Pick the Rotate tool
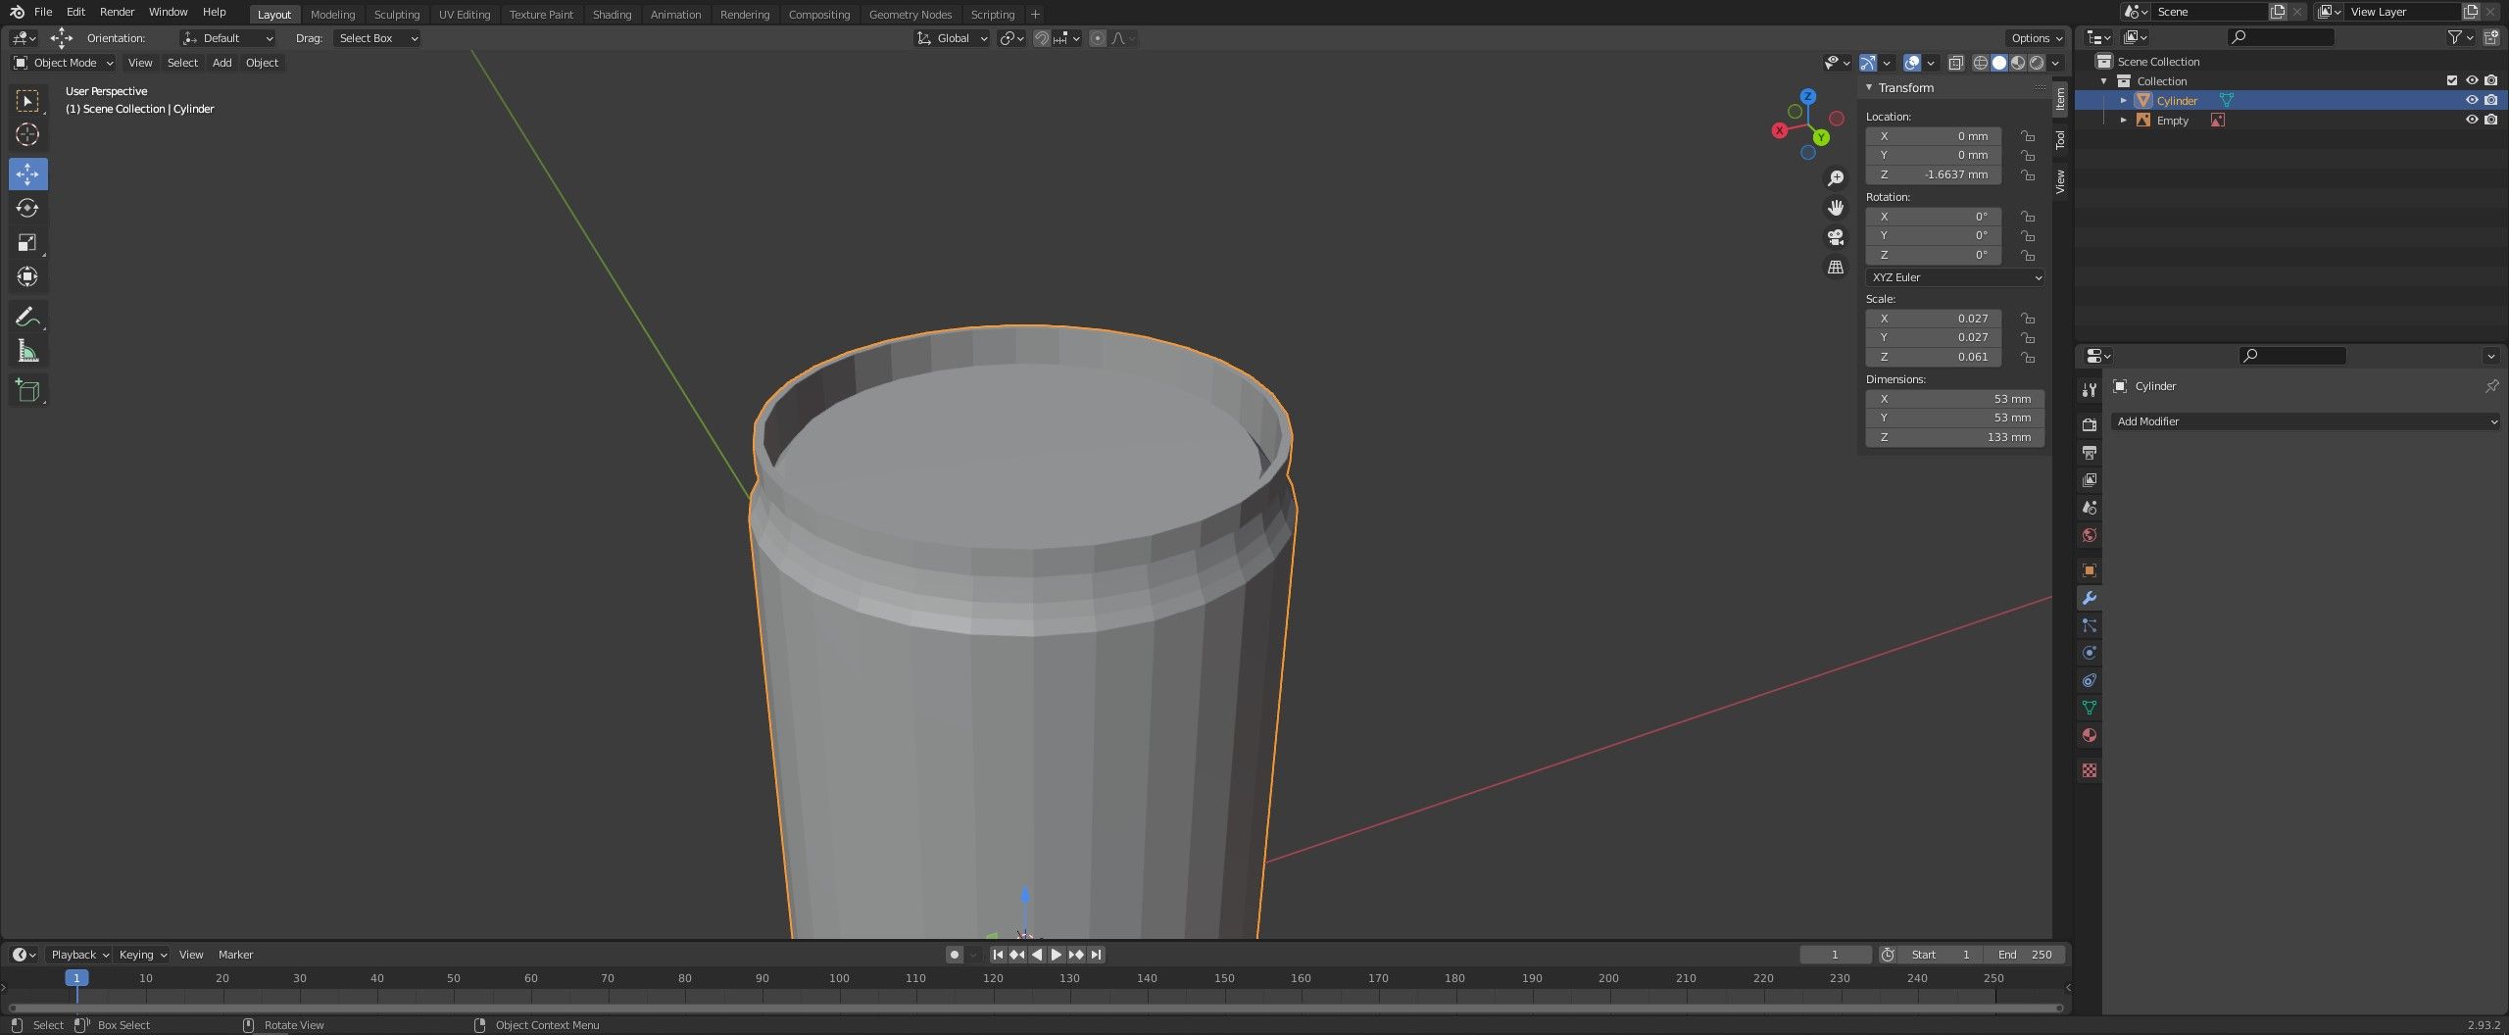The image size is (2509, 1035). (x=27, y=208)
